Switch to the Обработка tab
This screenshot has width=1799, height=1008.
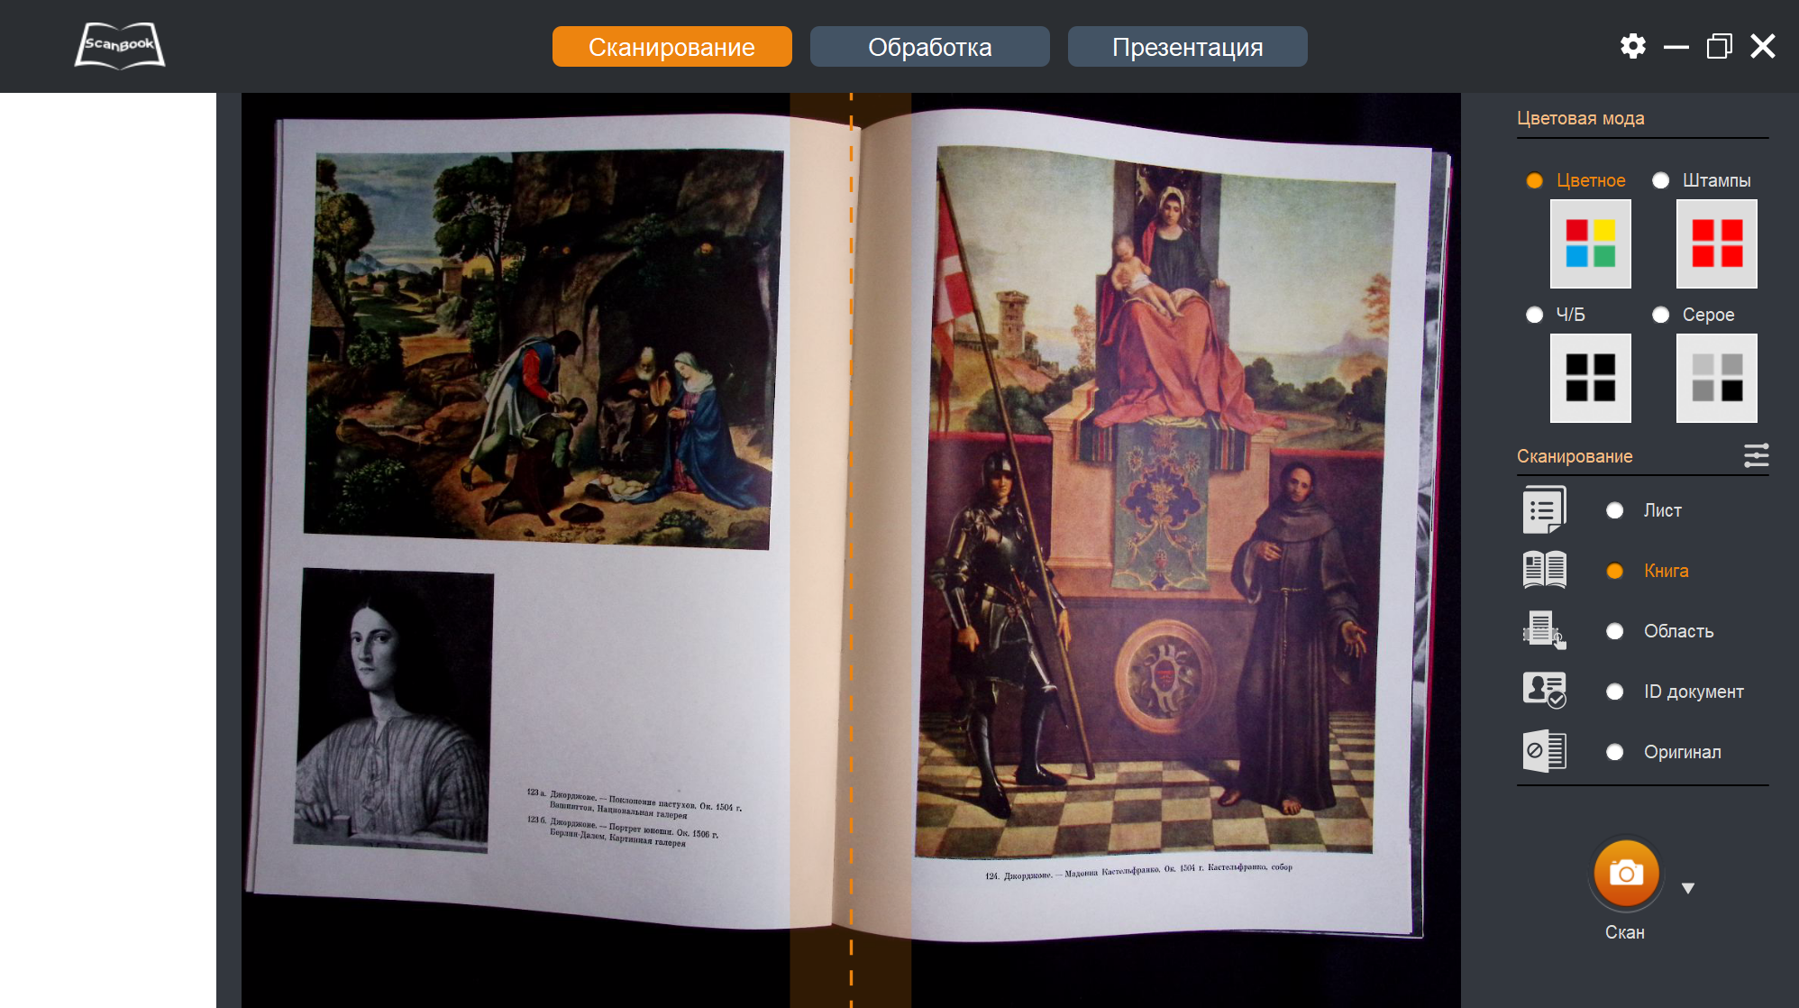(929, 47)
